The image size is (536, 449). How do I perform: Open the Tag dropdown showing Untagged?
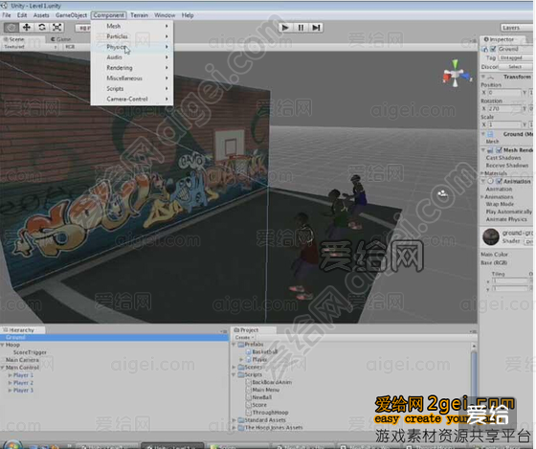point(516,57)
